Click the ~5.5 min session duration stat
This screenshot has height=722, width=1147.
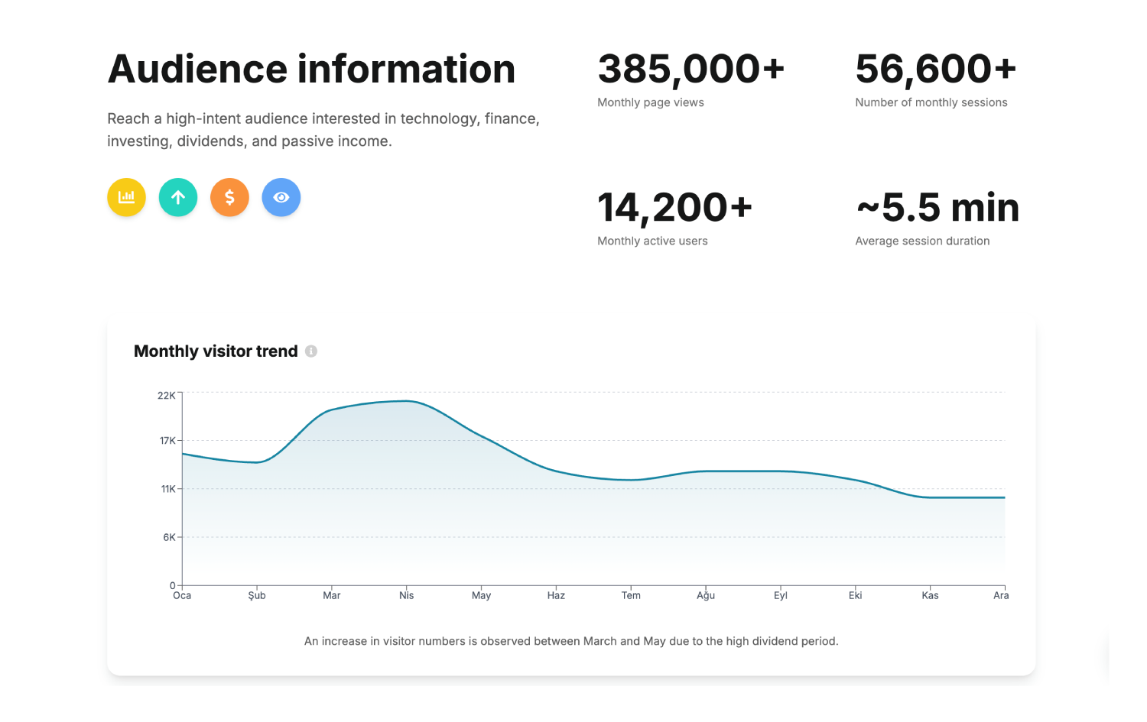[937, 208]
